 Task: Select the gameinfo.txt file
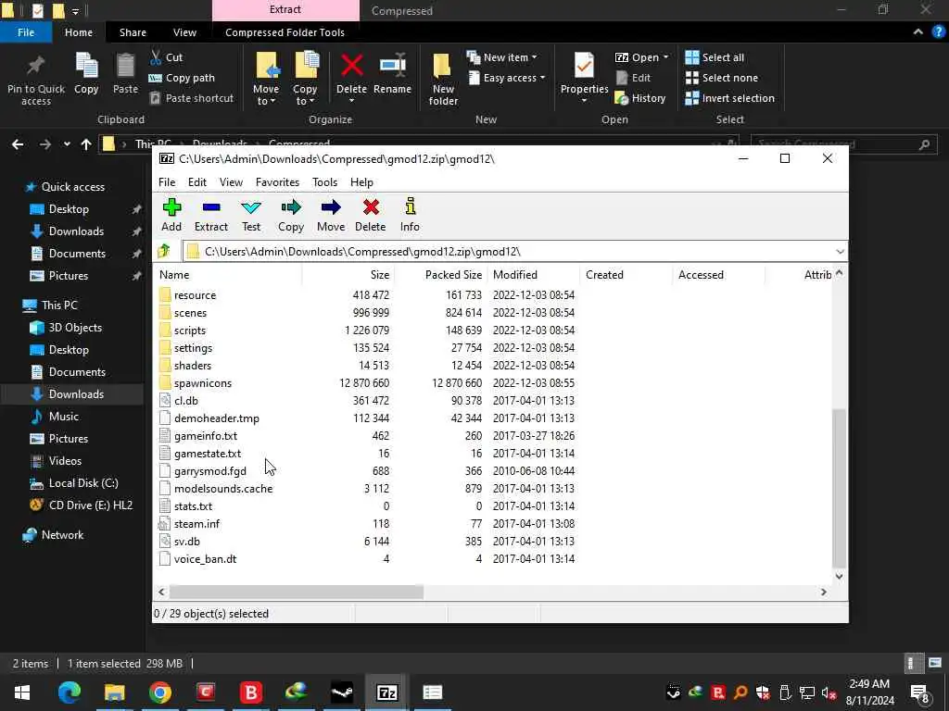(x=205, y=436)
